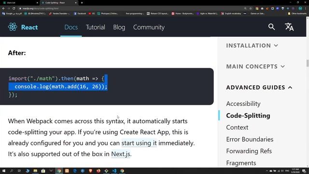Follow the 'start using it' link
The image size is (309, 174).
coord(139,143)
